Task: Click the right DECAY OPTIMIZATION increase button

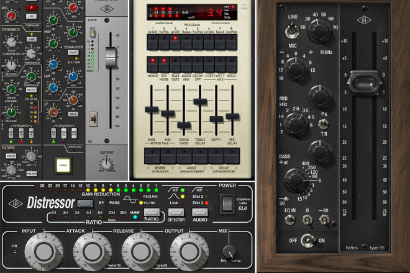Action: point(232,156)
